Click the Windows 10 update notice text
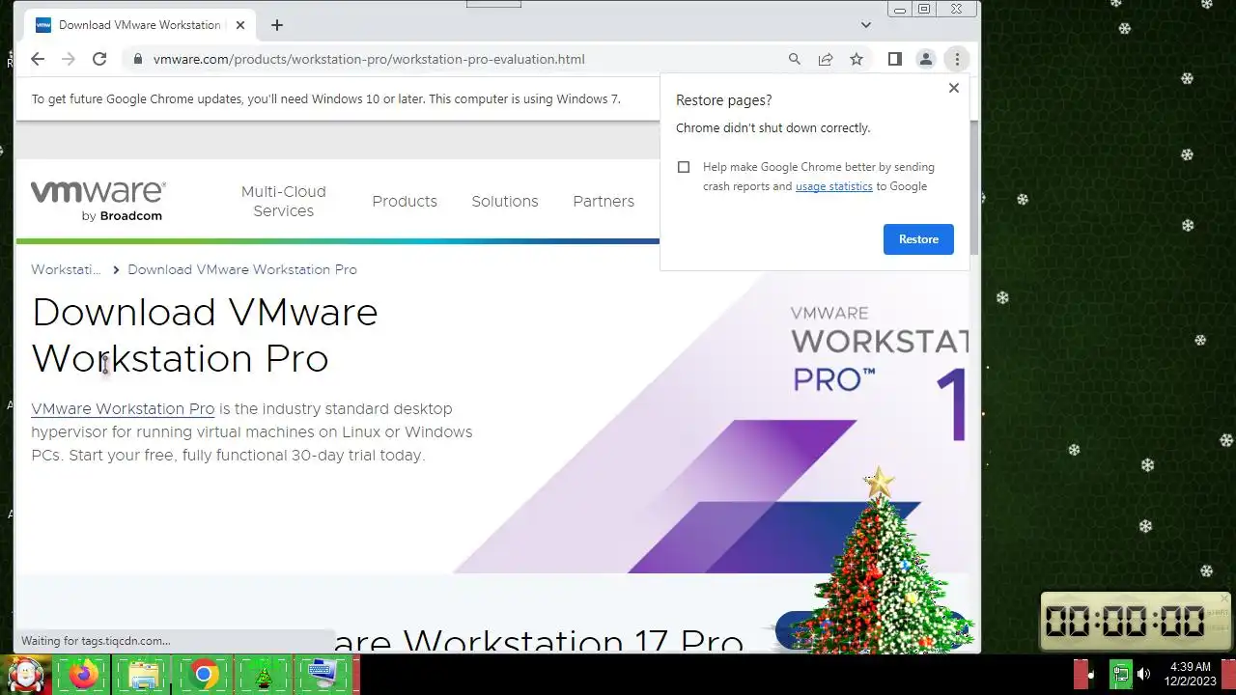 [325, 98]
